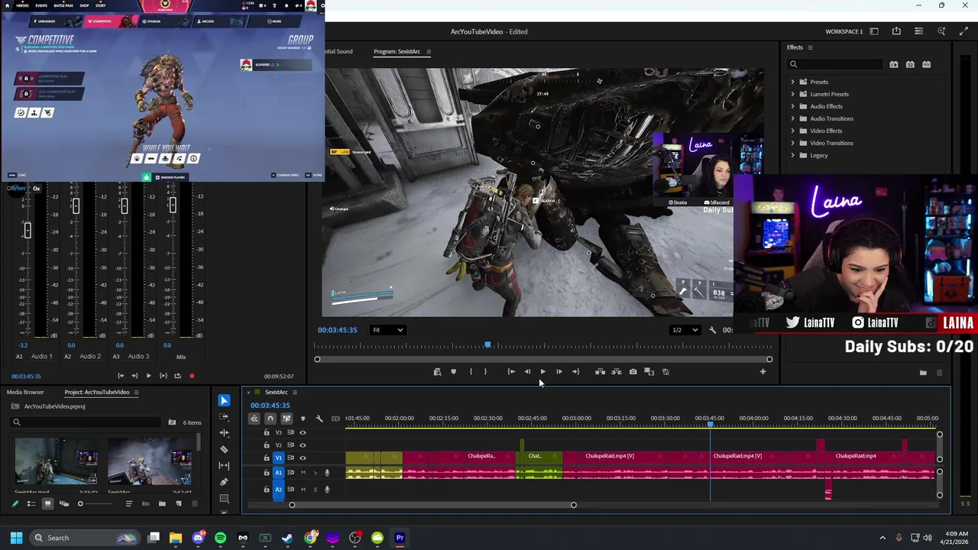This screenshot has width=978, height=550.
Task: Select the Project: ArcYouTubeVideo tab
Action: point(97,392)
